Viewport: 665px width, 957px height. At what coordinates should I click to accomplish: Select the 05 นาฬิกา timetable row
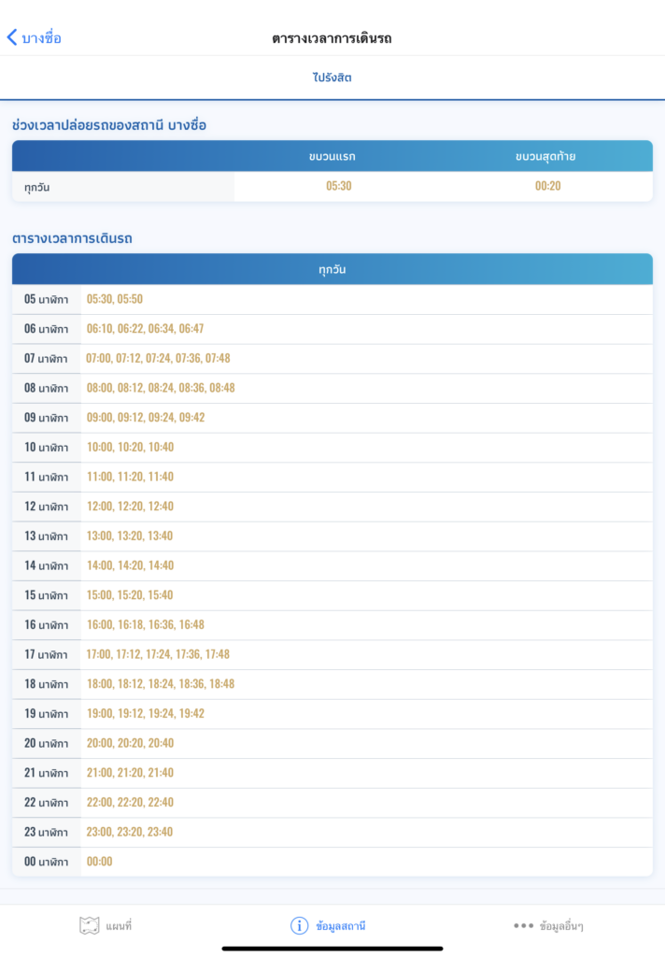click(332, 299)
